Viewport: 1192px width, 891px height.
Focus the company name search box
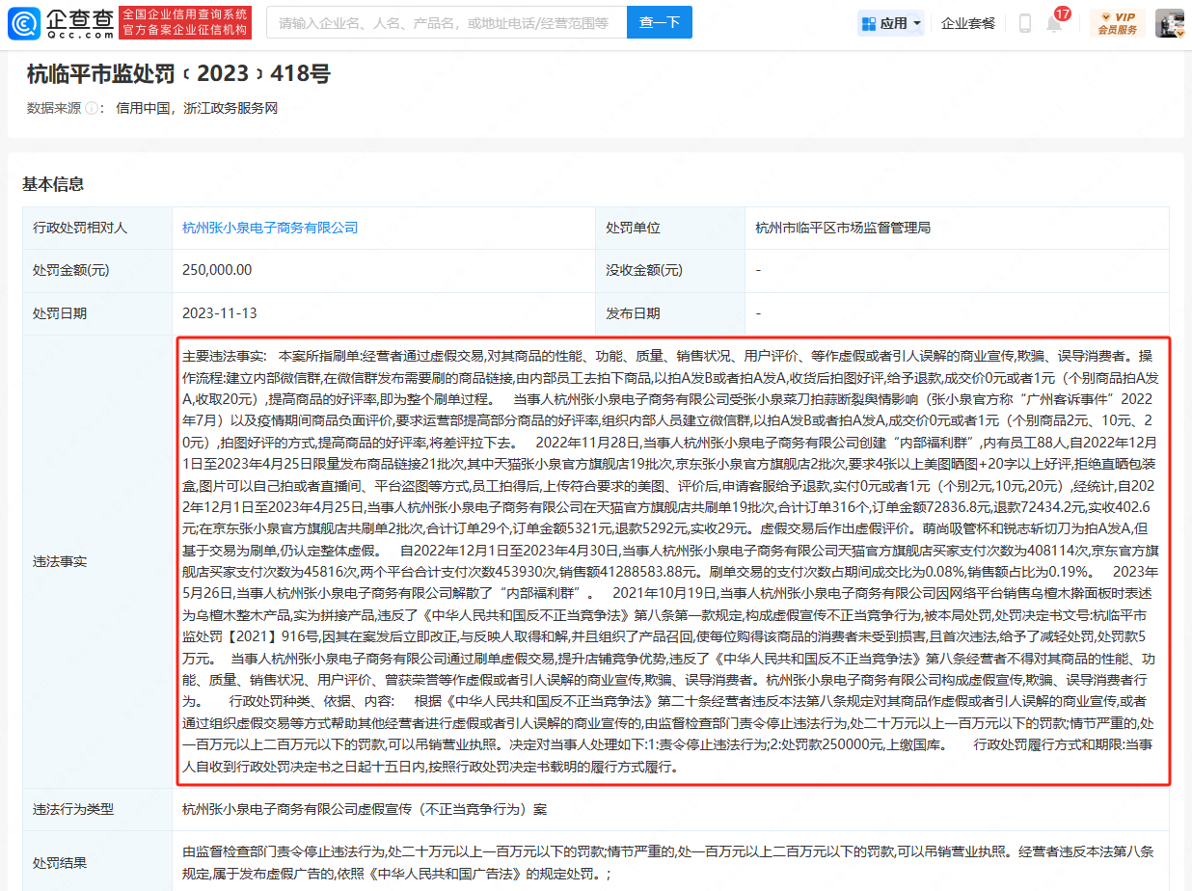pos(447,23)
